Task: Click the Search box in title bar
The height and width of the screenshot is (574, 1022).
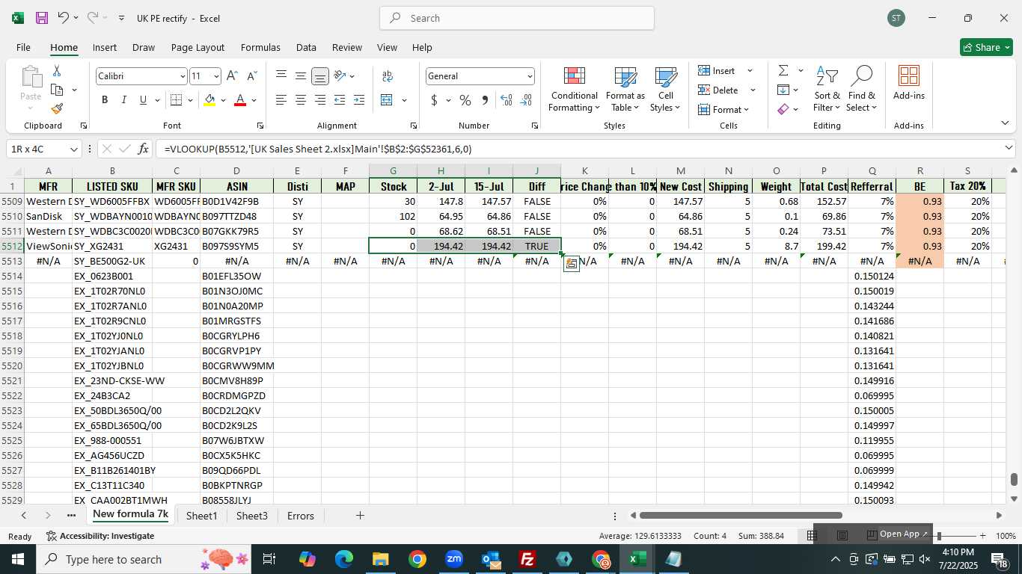Action: click(517, 18)
